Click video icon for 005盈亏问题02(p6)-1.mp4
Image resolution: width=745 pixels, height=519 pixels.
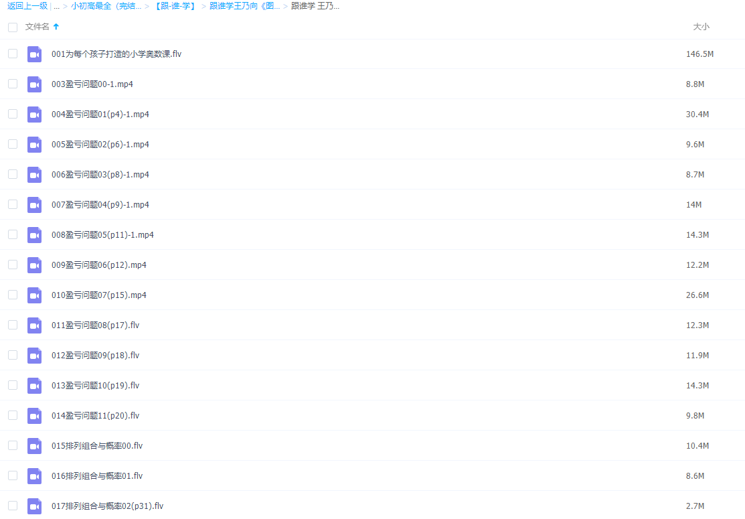[x=34, y=145]
